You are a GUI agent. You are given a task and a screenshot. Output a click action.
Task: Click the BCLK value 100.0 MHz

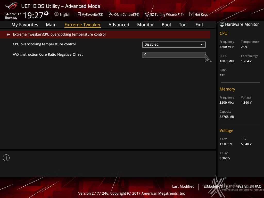[227, 61]
